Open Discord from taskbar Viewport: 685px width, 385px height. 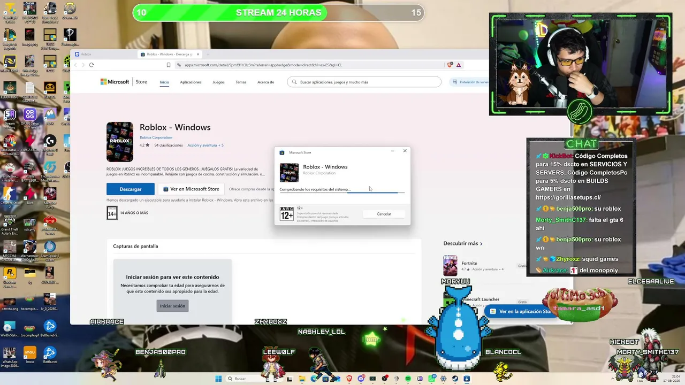tap(361, 379)
